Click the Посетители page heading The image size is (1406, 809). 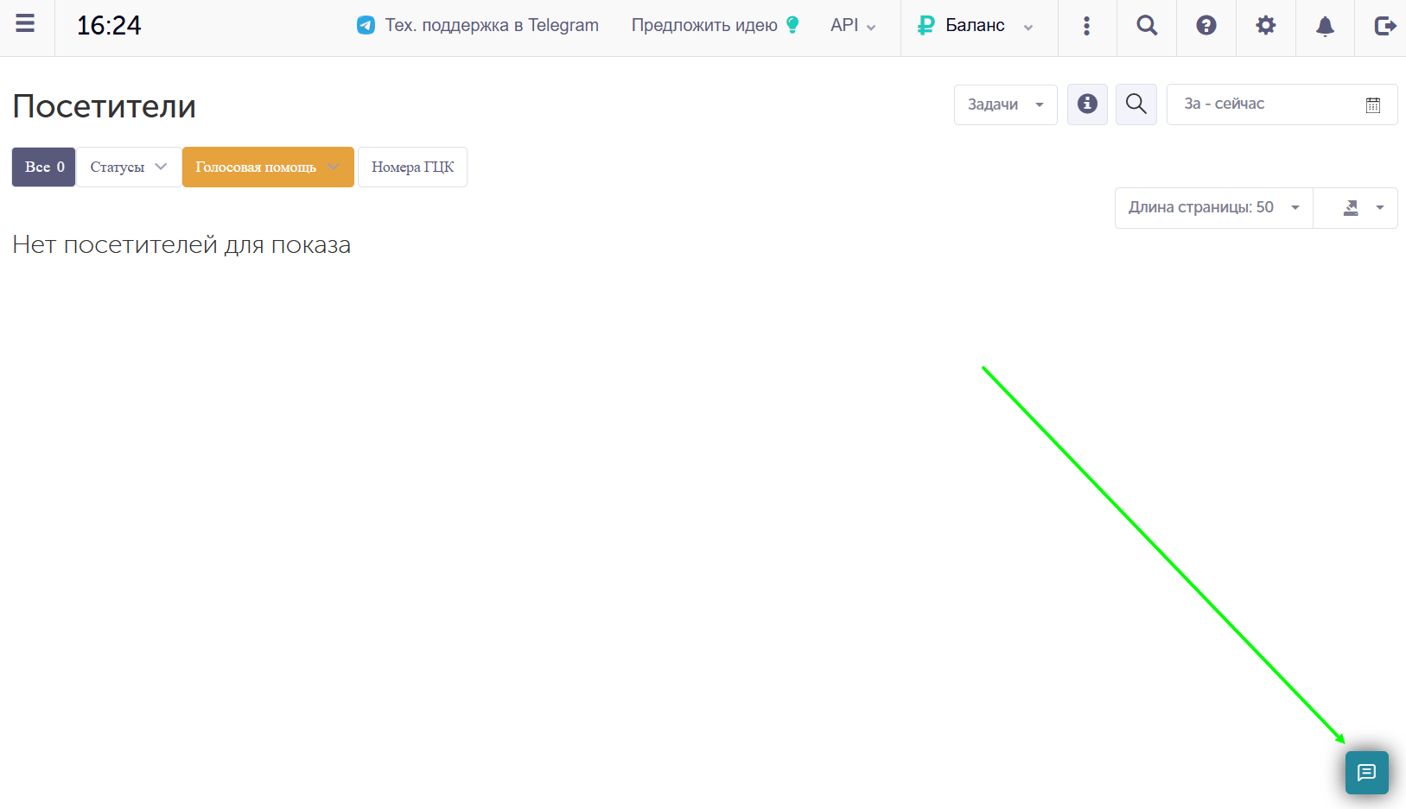105,106
